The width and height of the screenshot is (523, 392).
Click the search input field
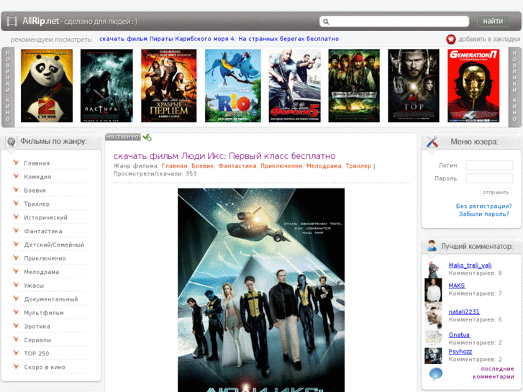394,22
